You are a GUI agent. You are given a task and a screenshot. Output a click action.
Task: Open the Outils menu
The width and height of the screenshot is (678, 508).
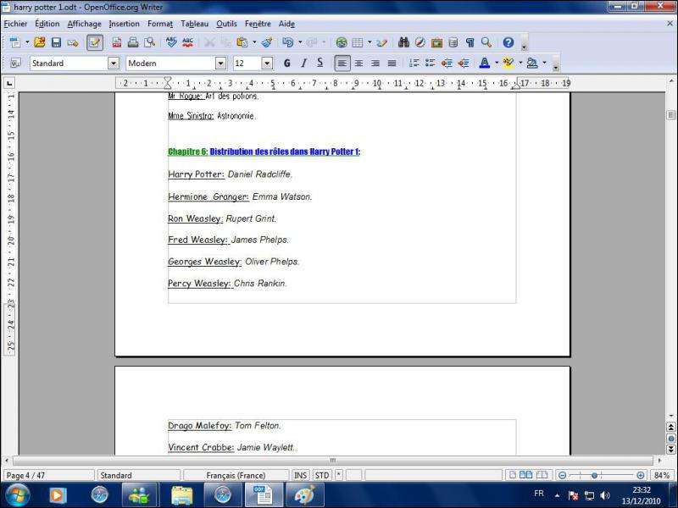pyautogui.click(x=226, y=24)
